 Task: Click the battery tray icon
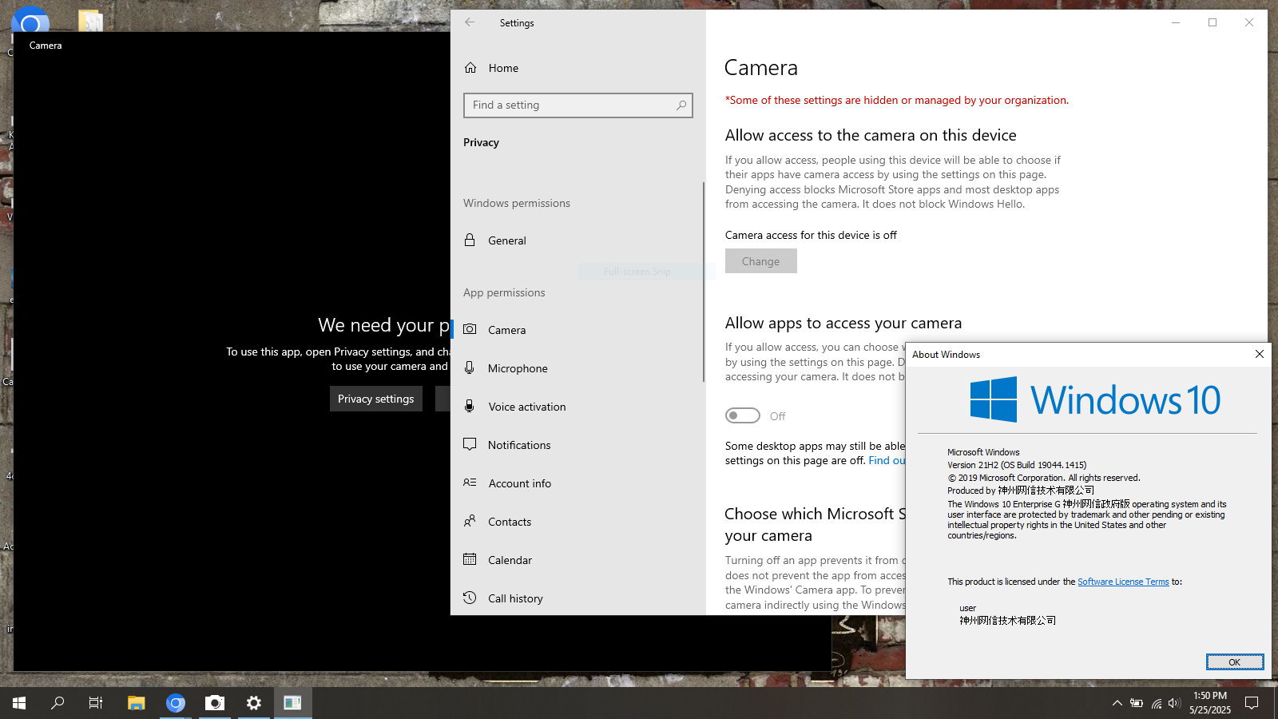1137,703
